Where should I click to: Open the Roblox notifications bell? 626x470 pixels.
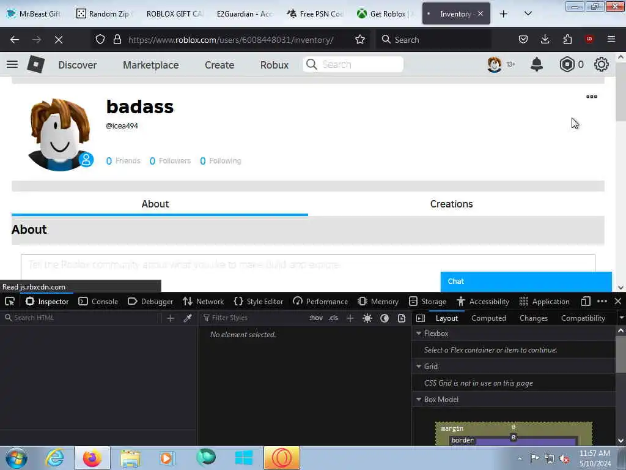point(537,64)
